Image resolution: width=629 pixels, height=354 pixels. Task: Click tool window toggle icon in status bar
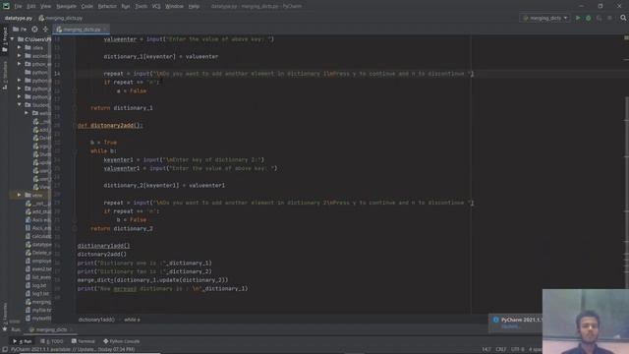pyautogui.click(x=4, y=350)
